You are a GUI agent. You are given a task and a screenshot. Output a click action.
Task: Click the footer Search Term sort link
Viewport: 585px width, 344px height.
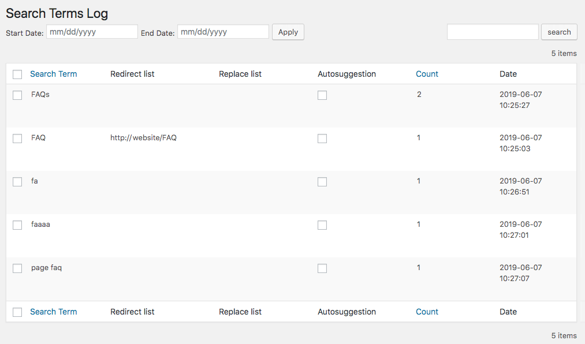53,312
